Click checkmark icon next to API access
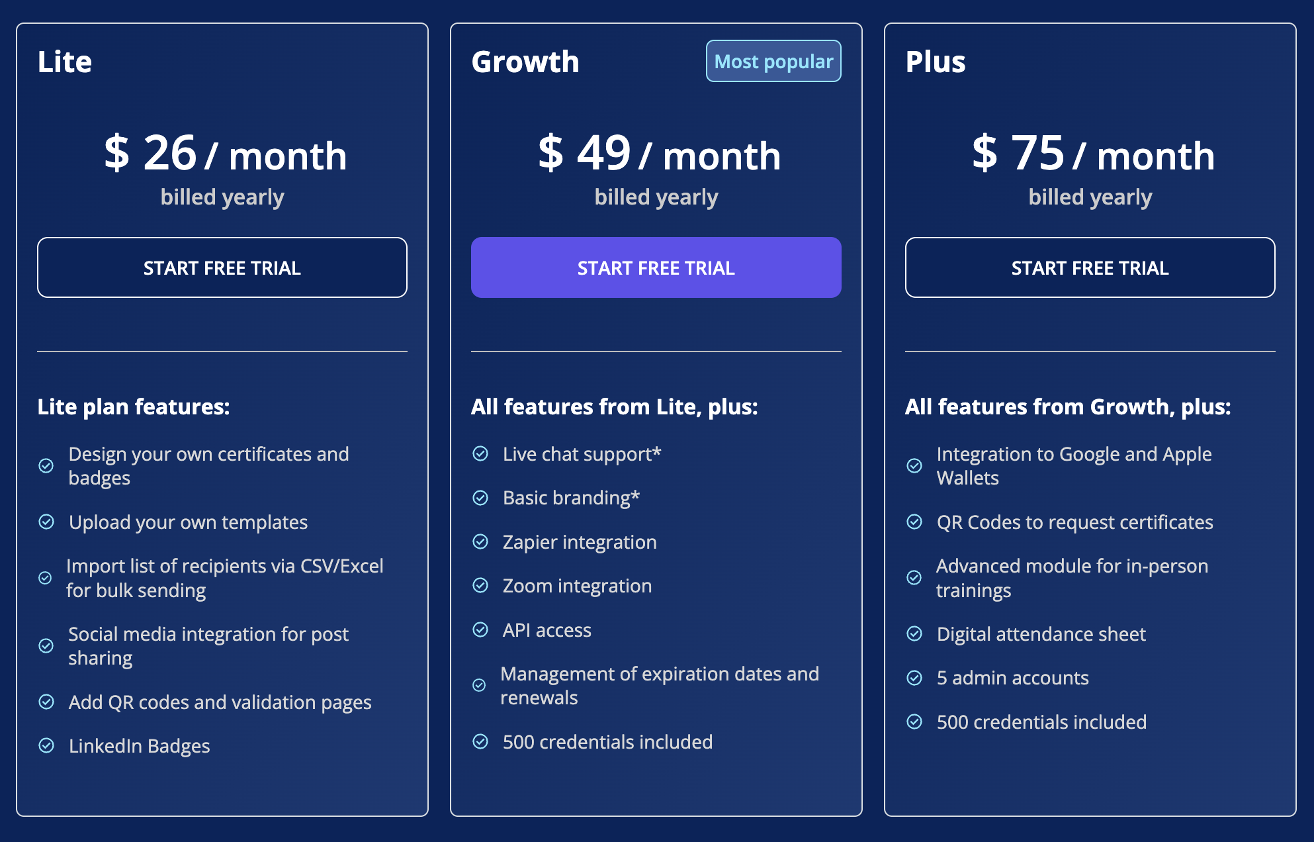Screen dimensions: 1314x842 pyautogui.click(x=480, y=630)
